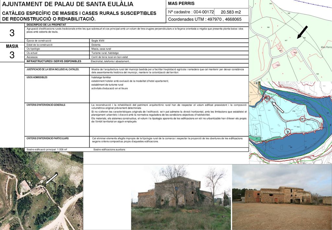Click the 'Ús actual' row label

pyautogui.click(x=32, y=53)
